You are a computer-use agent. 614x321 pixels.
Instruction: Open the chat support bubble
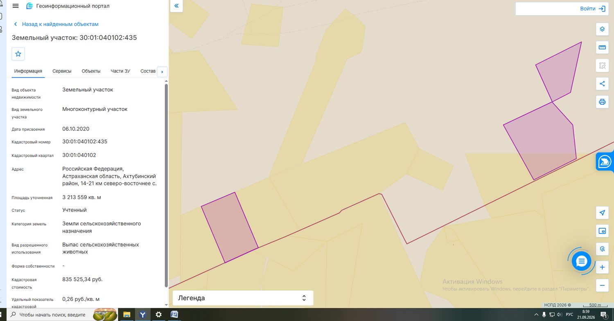582,261
